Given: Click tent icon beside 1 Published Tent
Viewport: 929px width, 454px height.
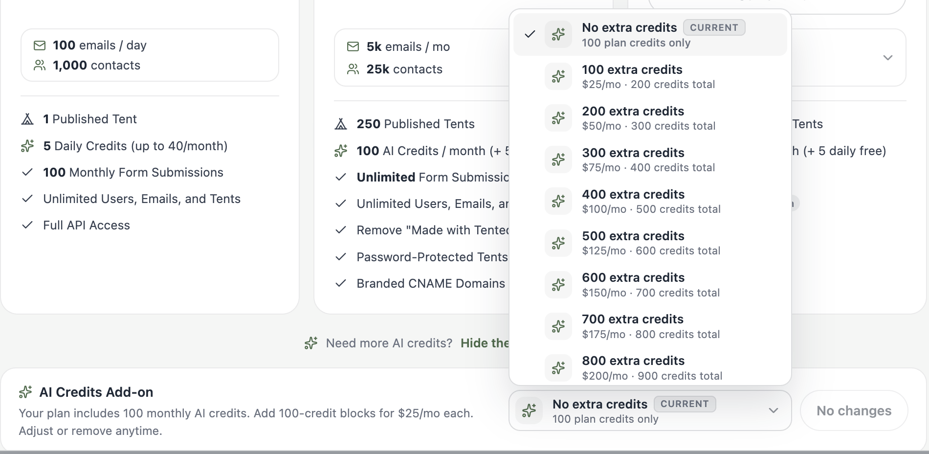Looking at the screenshot, I should (27, 119).
